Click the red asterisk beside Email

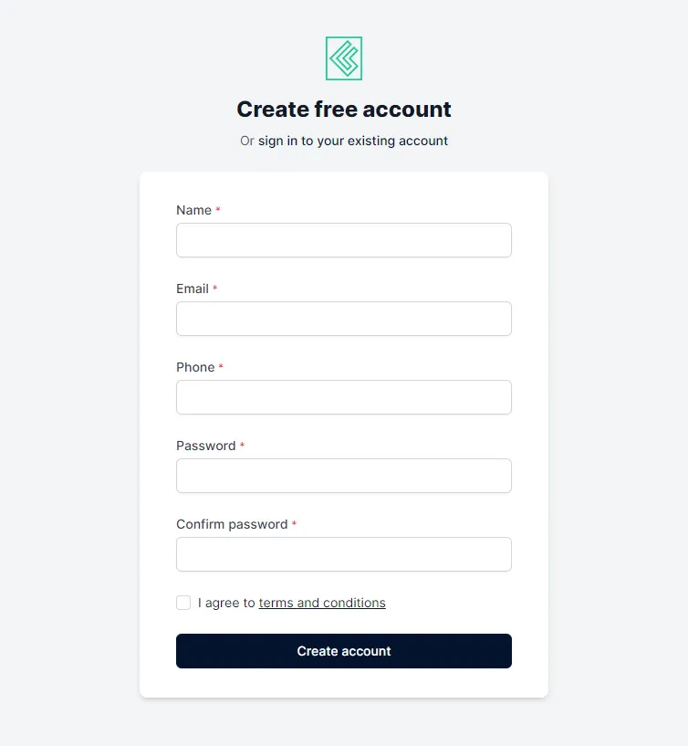point(215,288)
